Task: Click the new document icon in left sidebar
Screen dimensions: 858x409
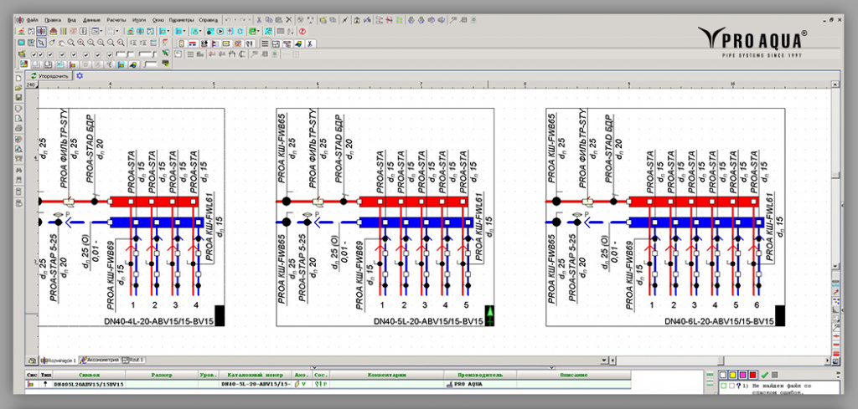Action: [x=18, y=78]
